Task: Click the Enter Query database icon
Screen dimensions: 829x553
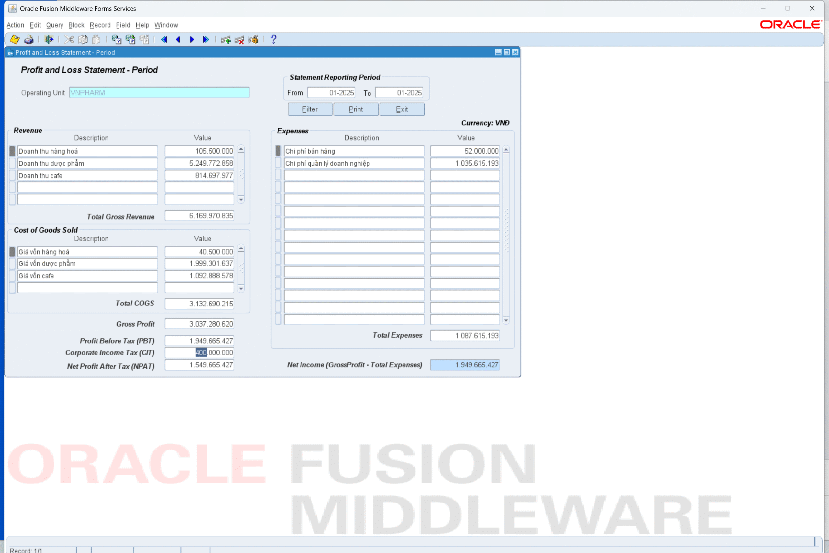Action: tap(116, 40)
